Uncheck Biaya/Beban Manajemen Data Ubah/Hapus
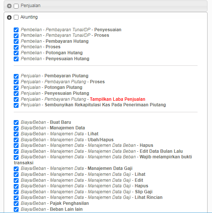 click(16, 140)
